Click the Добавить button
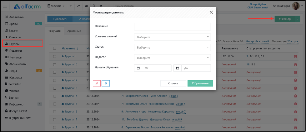 coord(60,19)
